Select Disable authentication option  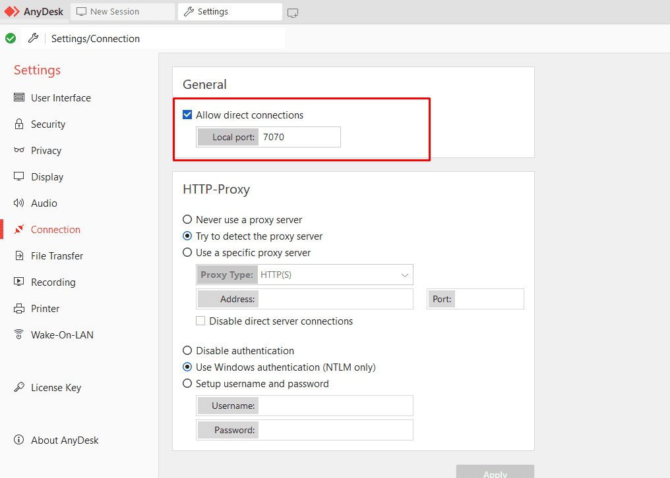(x=187, y=350)
